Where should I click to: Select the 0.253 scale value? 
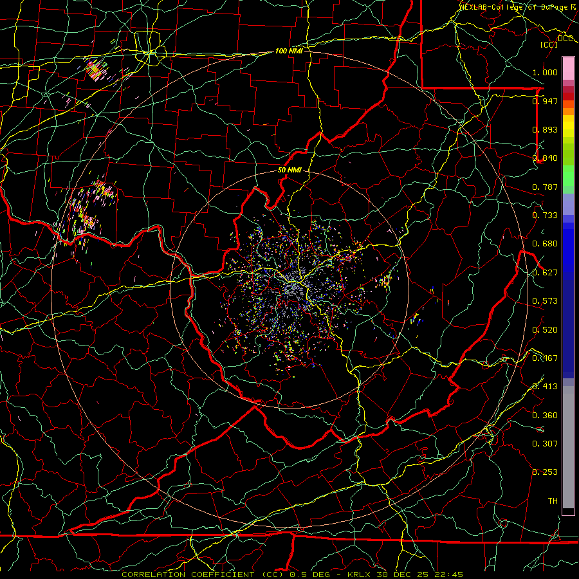pyautogui.click(x=545, y=472)
